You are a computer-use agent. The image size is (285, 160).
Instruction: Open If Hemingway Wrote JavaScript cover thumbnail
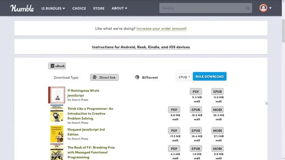[x=57, y=95]
